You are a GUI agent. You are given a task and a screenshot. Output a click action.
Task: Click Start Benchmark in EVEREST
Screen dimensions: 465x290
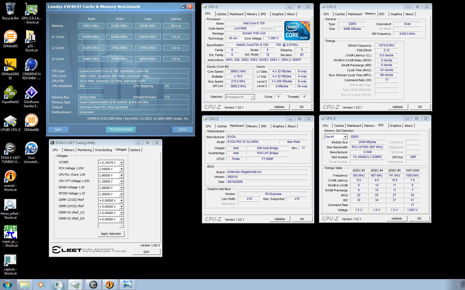coord(121,129)
